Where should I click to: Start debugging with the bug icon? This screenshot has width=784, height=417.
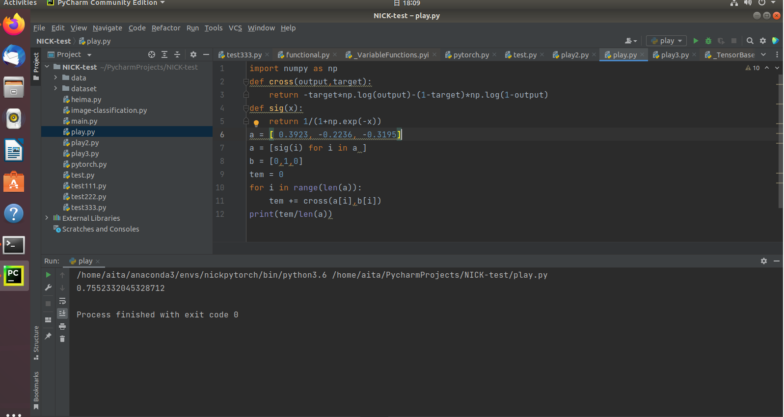pyautogui.click(x=708, y=41)
